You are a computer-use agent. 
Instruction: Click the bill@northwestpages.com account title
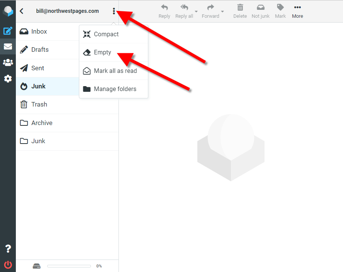point(68,11)
